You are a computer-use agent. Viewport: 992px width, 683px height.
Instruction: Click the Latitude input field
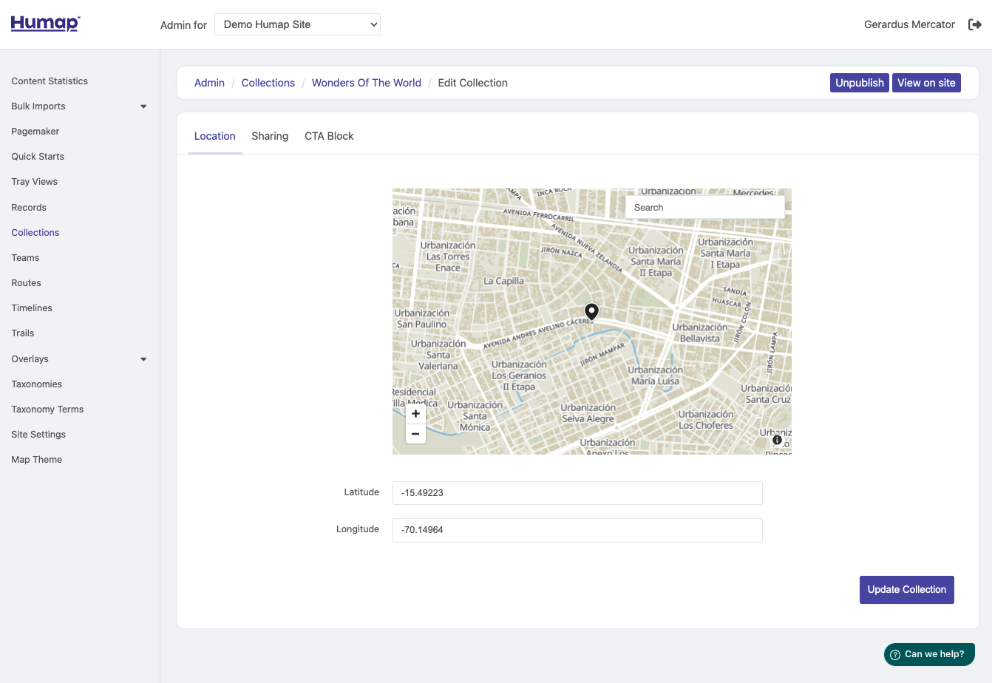(577, 493)
